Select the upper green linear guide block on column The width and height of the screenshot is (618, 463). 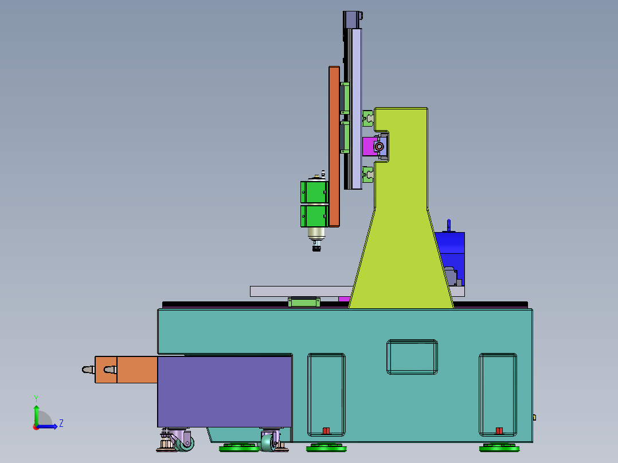[x=368, y=118]
